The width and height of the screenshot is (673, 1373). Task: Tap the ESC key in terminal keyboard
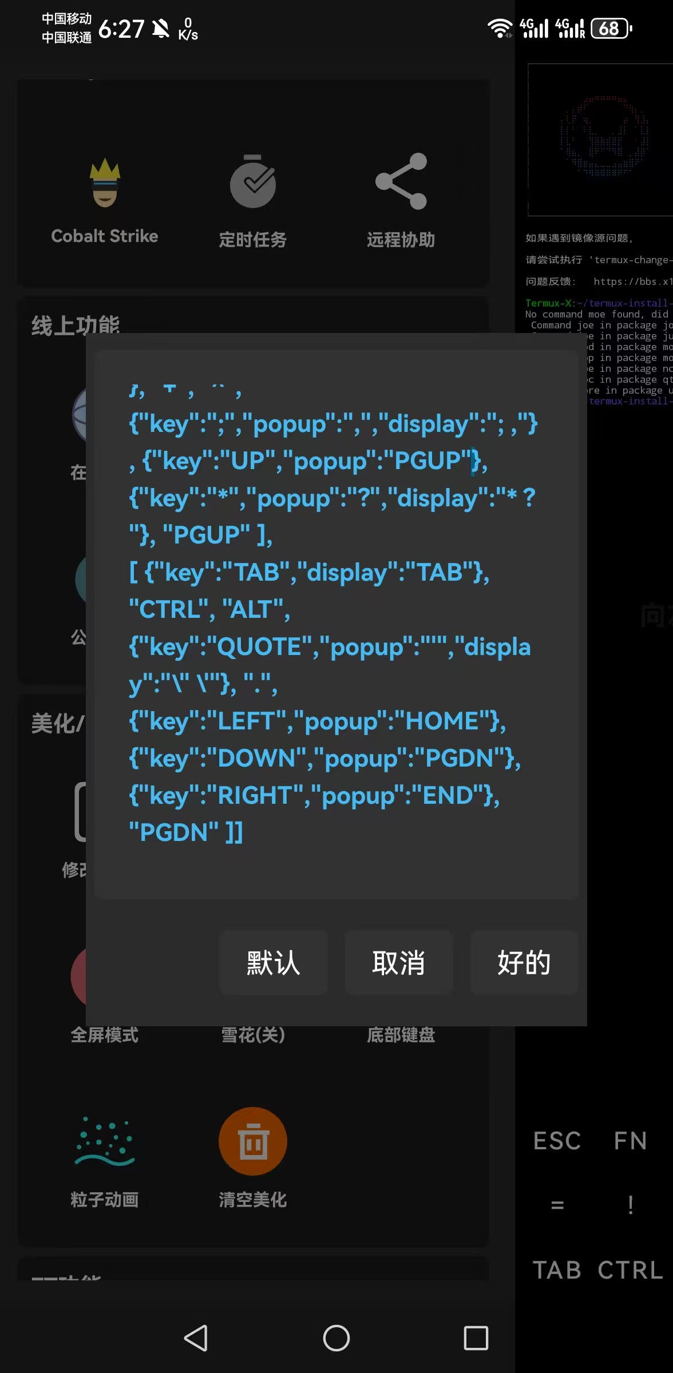[x=557, y=1141]
